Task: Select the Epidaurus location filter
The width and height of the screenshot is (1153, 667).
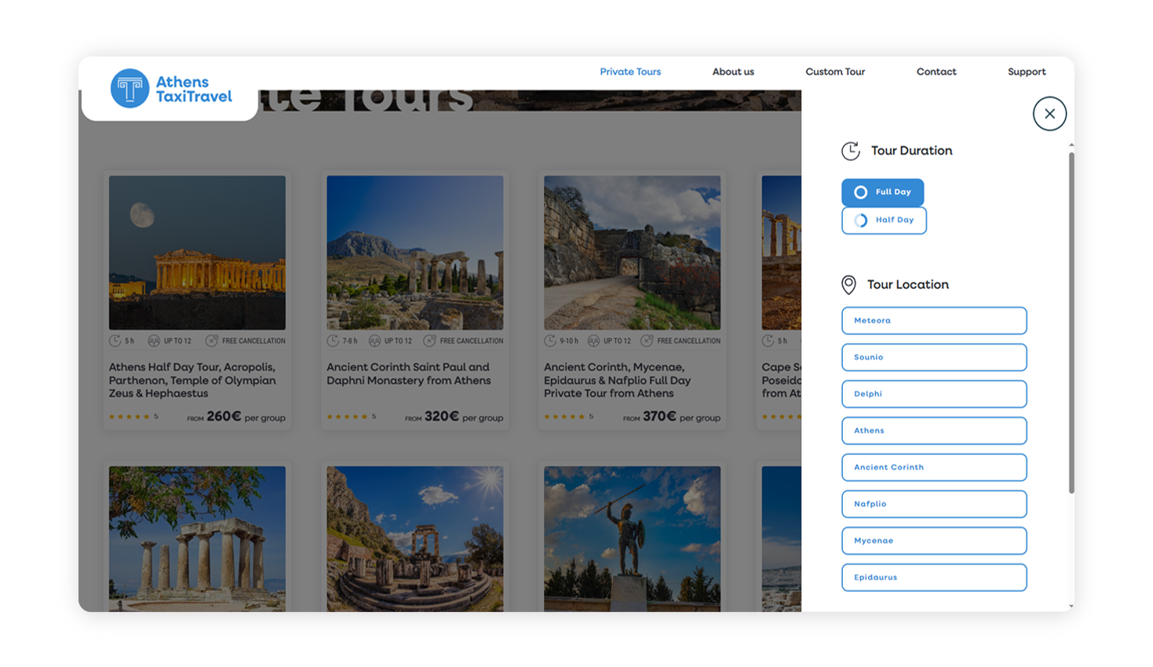Action: 932,577
